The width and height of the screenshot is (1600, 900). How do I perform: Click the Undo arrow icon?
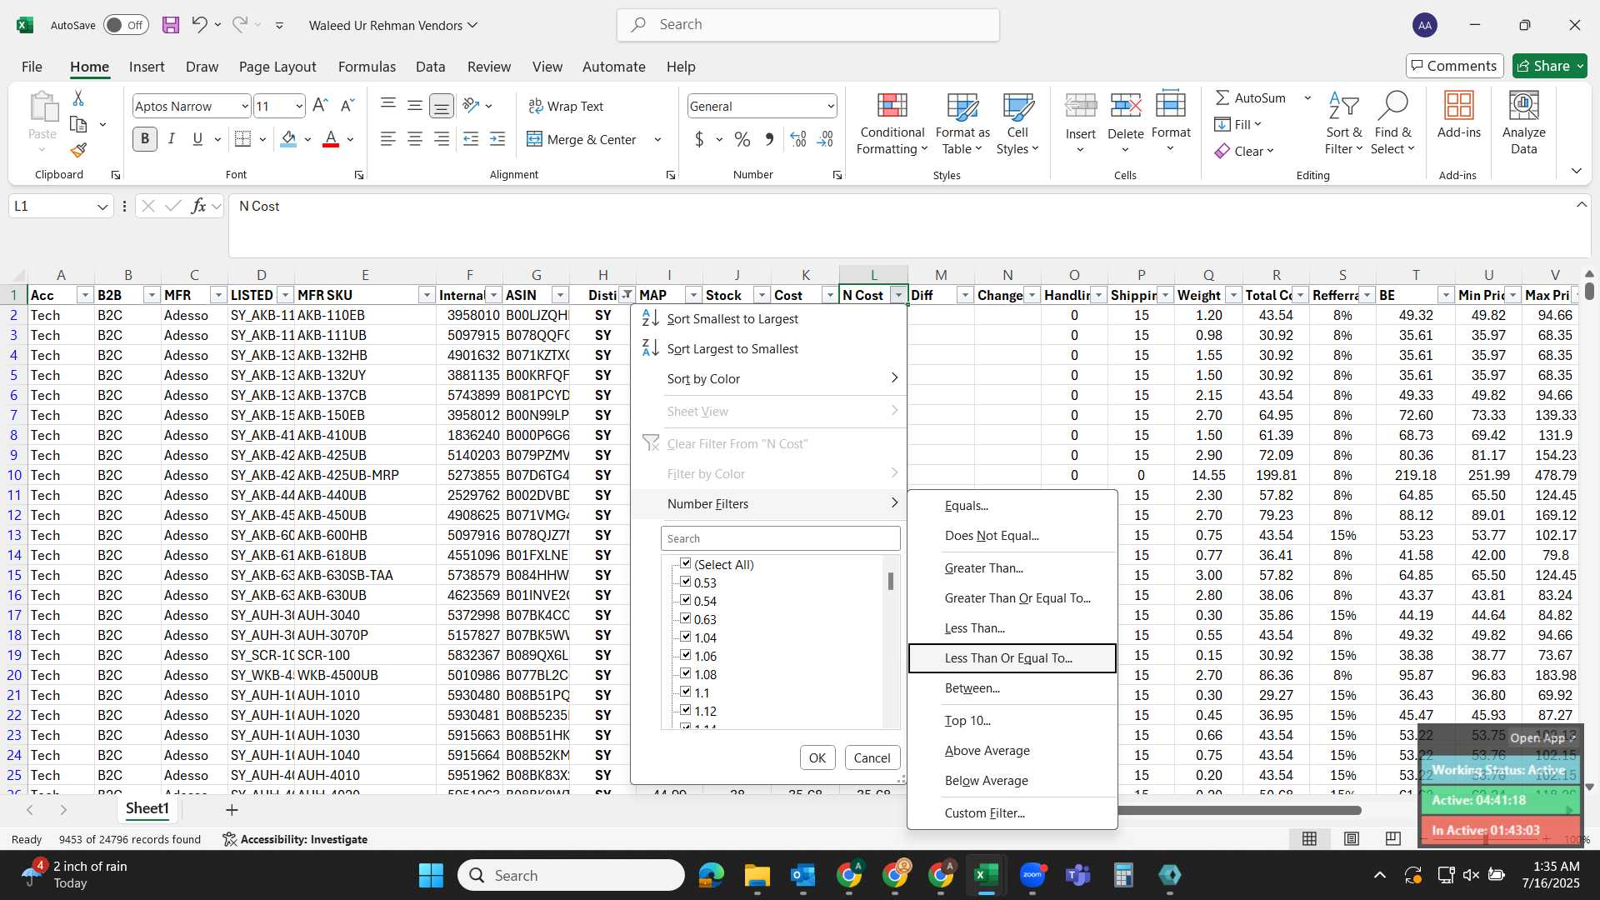(199, 25)
